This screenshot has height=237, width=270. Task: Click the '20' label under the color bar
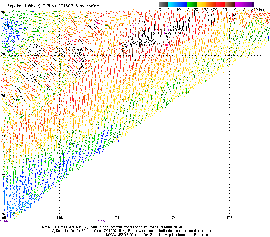[x=196, y=10]
